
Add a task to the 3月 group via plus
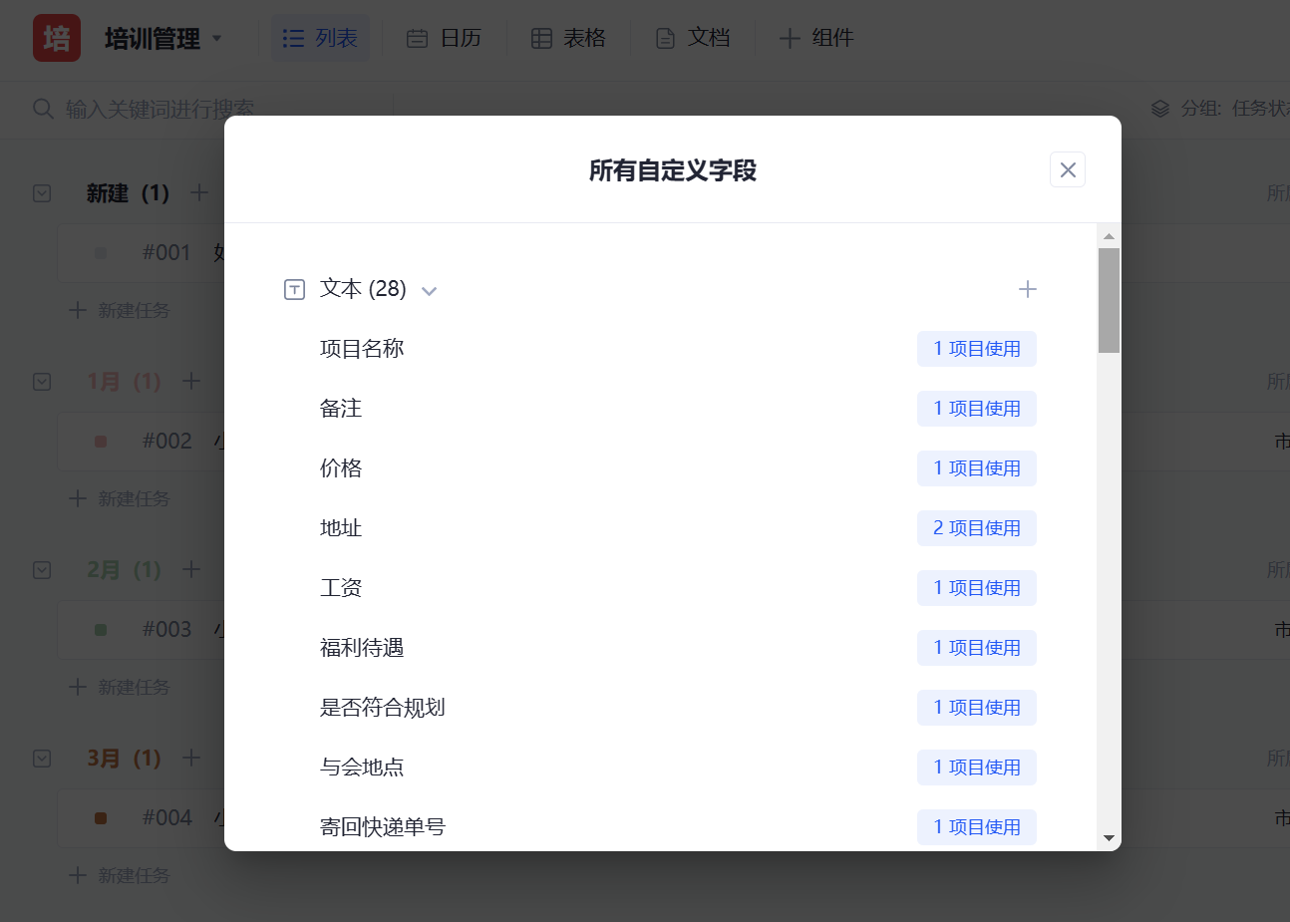[x=191, y=758]
